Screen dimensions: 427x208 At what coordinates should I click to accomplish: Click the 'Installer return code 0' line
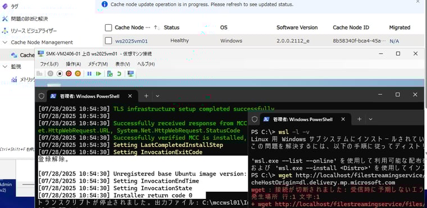pyautogui.click(x=115, y=195)
